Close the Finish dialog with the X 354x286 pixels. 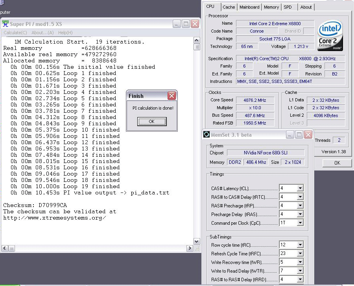171,95
